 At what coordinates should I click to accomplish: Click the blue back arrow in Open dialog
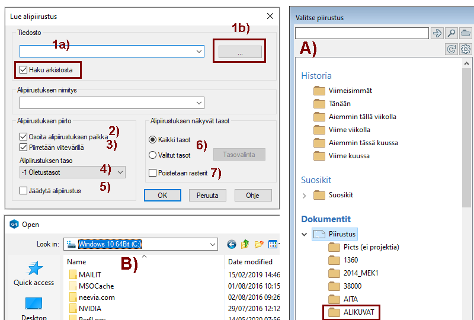tap(231, 244)
